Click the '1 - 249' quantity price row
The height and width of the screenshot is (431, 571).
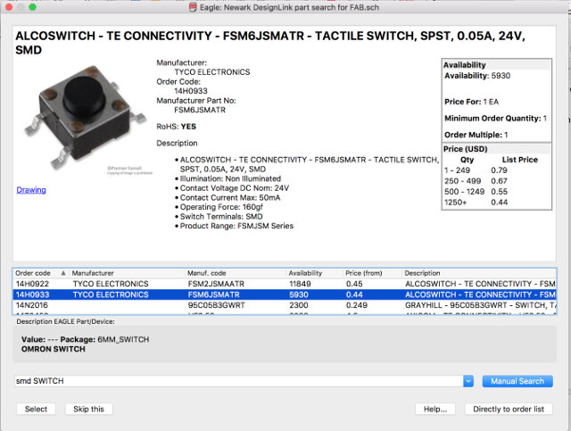(x=476, y=170)
